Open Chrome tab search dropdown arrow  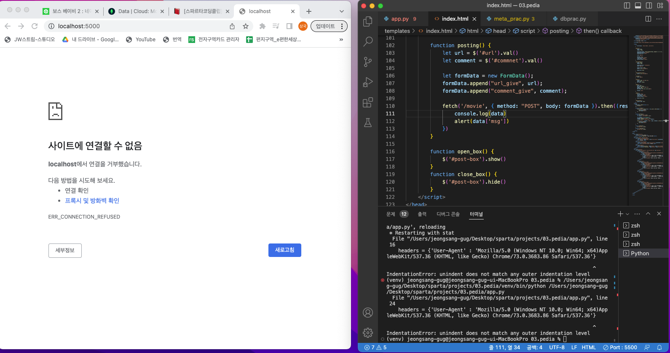coord(342,11)
